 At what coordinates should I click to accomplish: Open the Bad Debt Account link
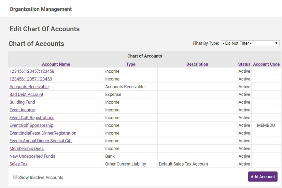point(26,94)
